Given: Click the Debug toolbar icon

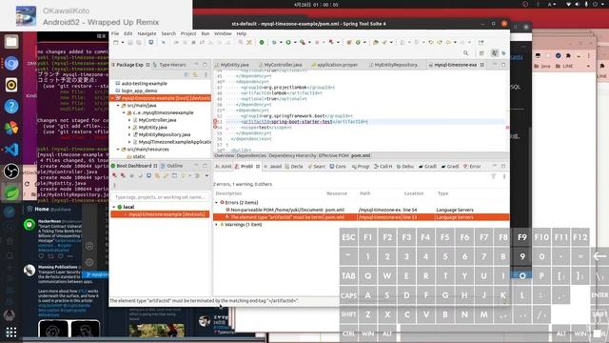Looking at the screenshot, I should [274, 42].
